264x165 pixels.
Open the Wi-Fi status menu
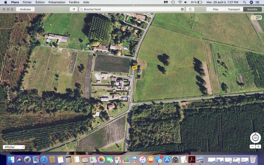[180, 2]
